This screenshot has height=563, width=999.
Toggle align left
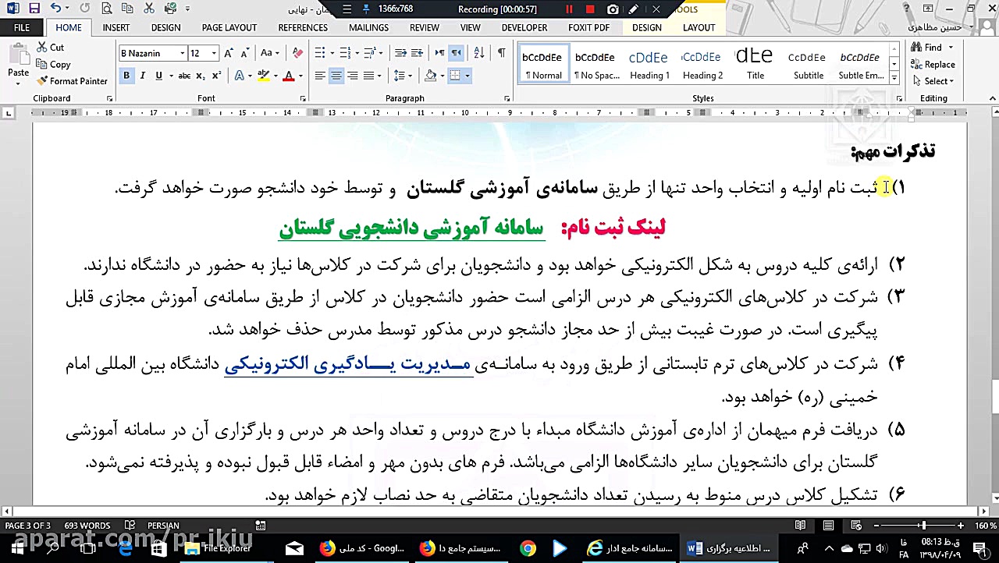tap(320, 76)
